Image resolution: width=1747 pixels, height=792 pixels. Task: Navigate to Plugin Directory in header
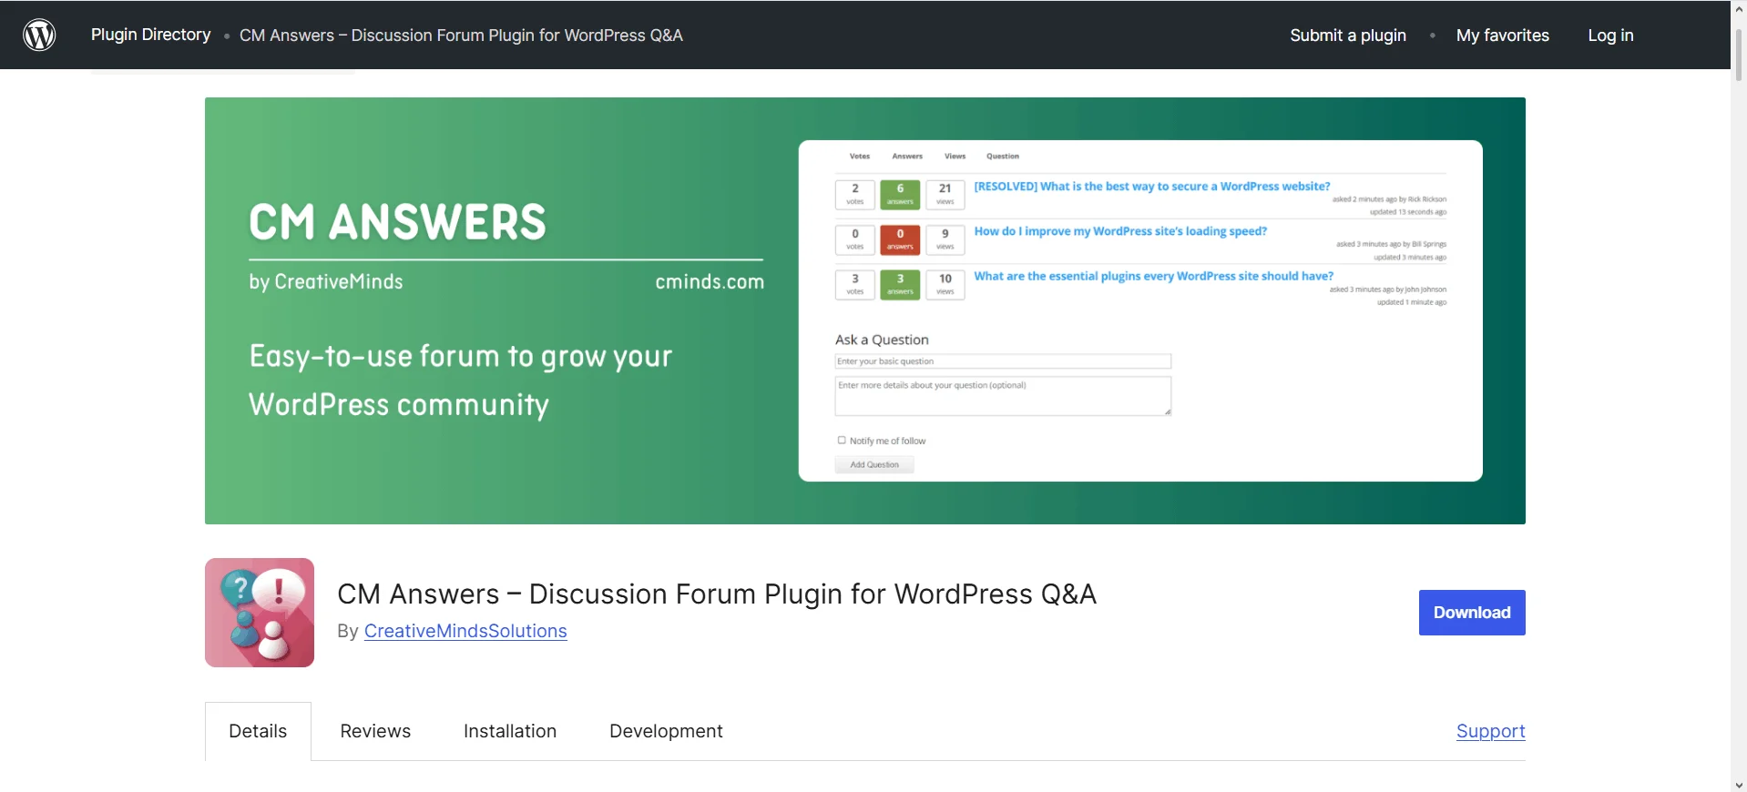[150, 35]
